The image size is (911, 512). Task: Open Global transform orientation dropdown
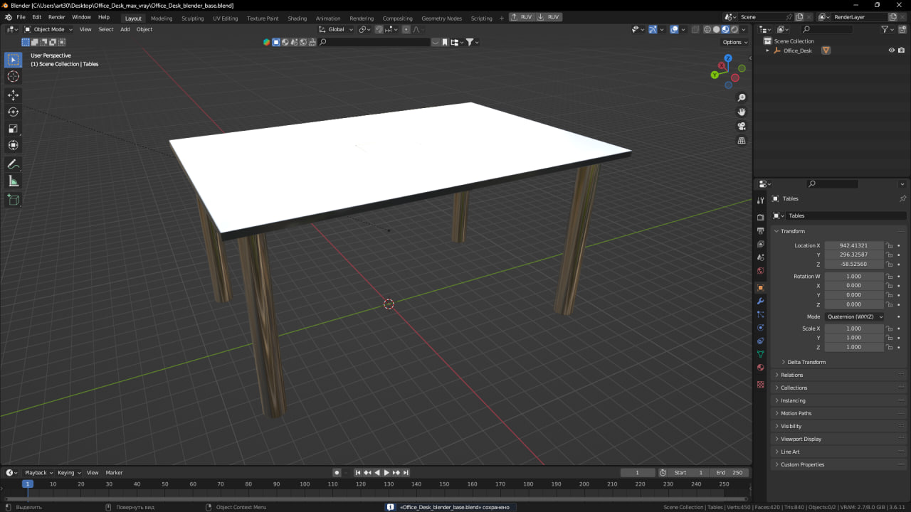point(335,29)
